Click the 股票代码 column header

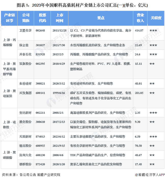pyautogui.click(x=42, y=18)
